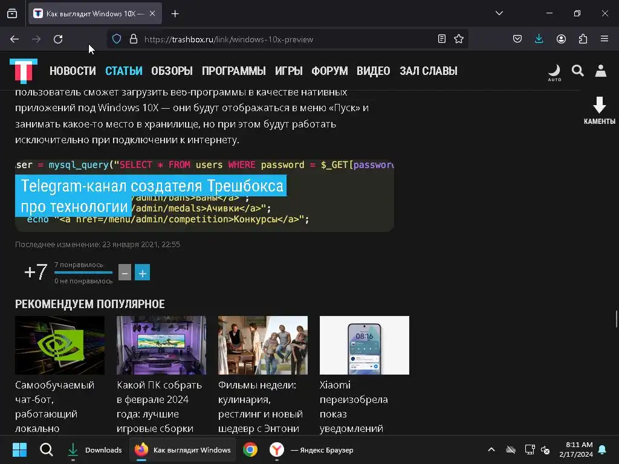Show site security lock information
Viewport: 619px width, 464px height.
click(134, 39)
